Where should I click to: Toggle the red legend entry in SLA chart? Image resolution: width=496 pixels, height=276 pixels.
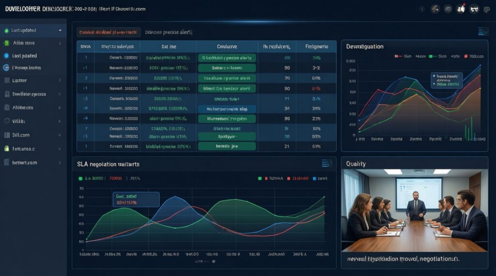pos(289,178)
